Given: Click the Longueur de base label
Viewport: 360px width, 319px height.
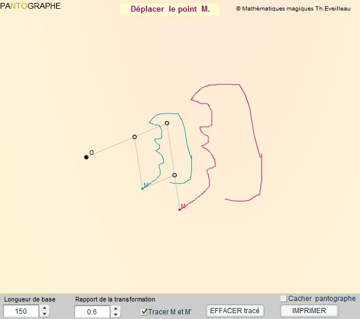Looking at the screenshot, I should (x=30, y=299).
